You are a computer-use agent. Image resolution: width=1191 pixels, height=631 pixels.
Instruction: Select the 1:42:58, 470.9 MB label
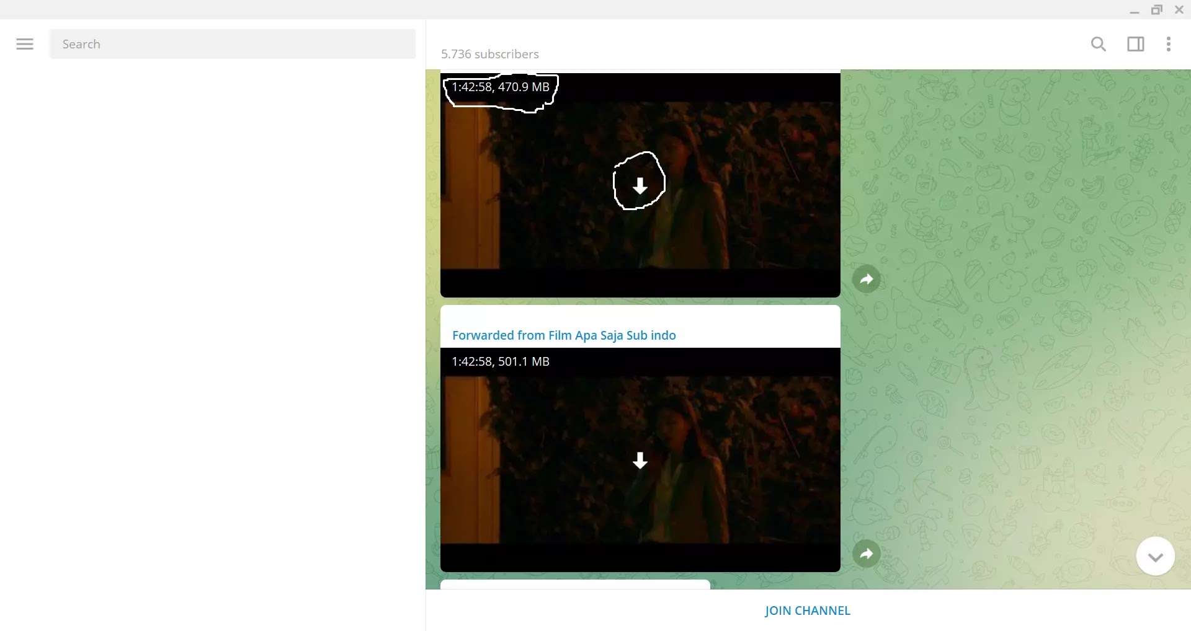(501, 87)
